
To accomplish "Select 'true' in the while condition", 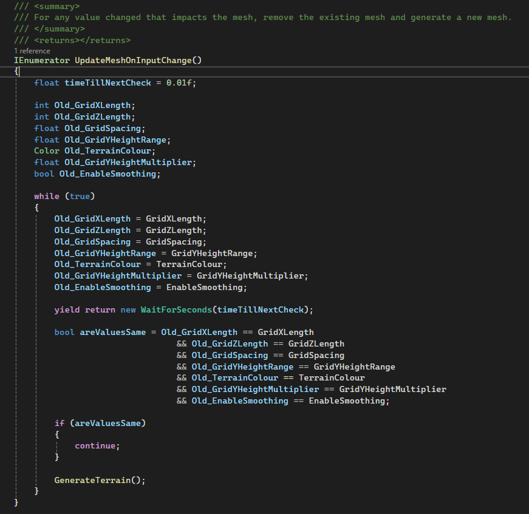I will click(x=80, y=196).
